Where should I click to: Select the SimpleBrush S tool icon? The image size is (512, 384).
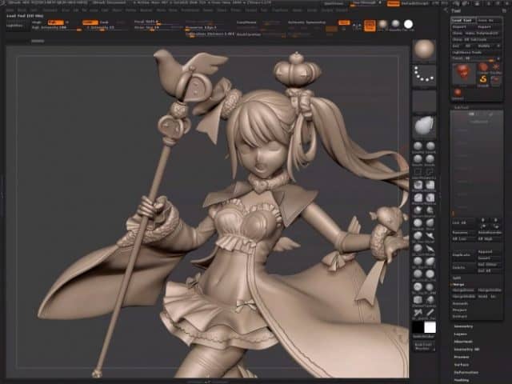483,79
